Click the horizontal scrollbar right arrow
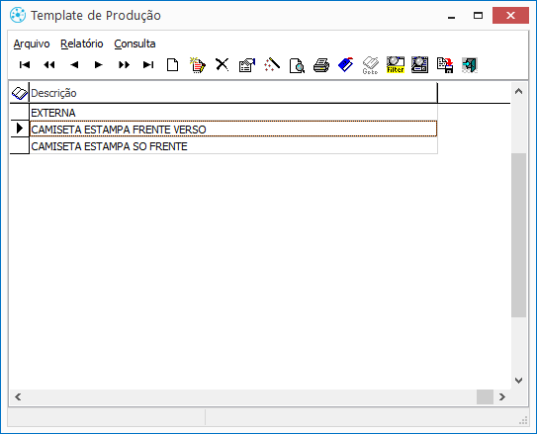Screen dimensions: 537x434 pos(502,396)
